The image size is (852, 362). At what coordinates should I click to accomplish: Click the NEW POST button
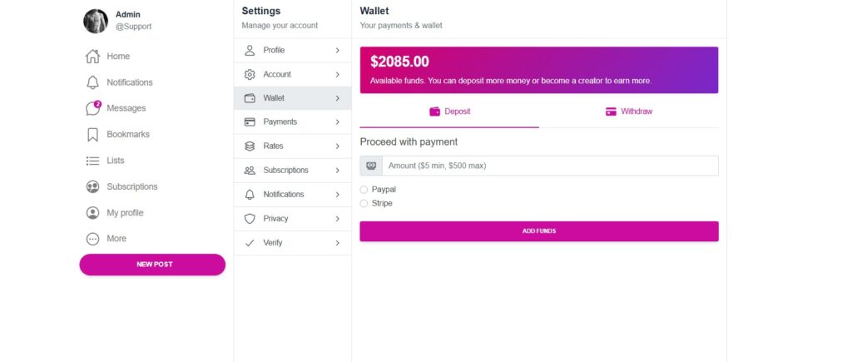click(152, 264)
